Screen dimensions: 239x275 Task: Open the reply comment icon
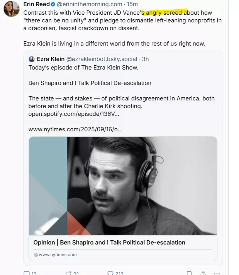(x=27, y=273)
